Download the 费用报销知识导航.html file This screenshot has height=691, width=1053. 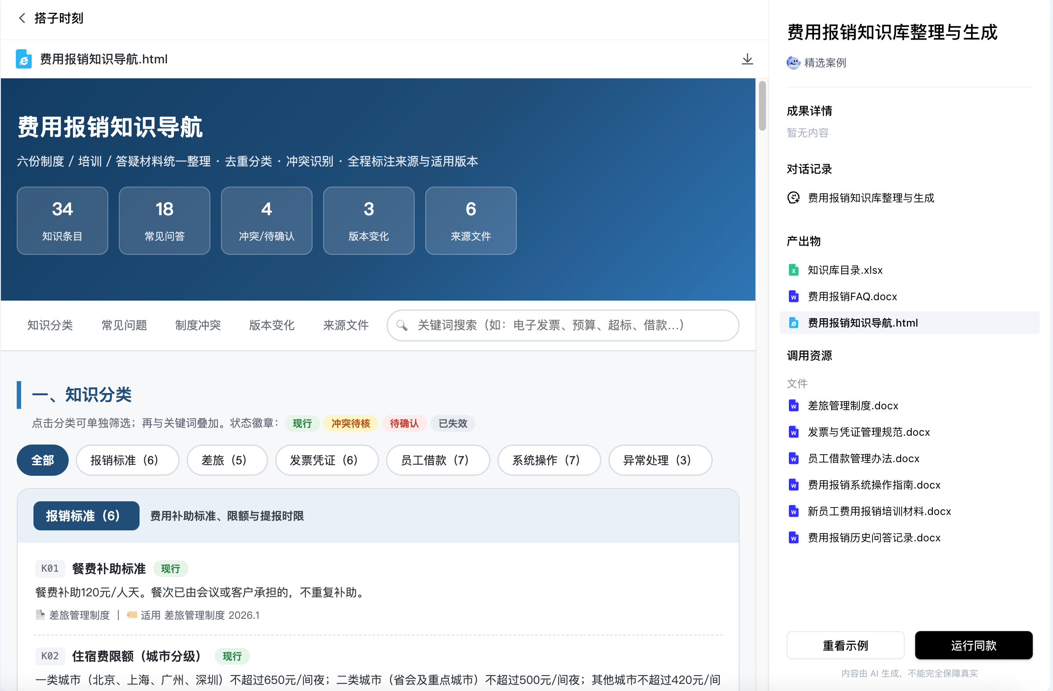pos(747,59)
